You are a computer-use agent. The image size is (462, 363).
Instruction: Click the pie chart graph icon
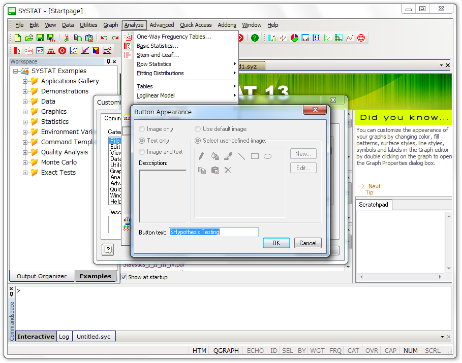coord(294,38)
